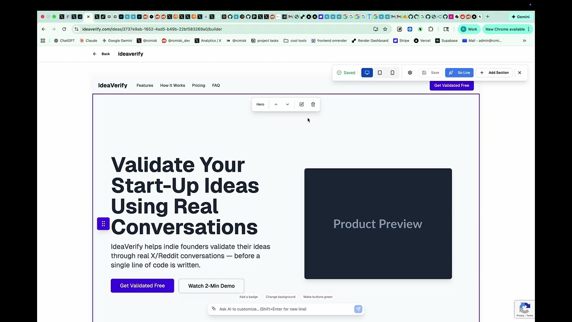572x322 pixels.
Task: Grab the purple section drag handle
Action: click(x=103, y=224)
